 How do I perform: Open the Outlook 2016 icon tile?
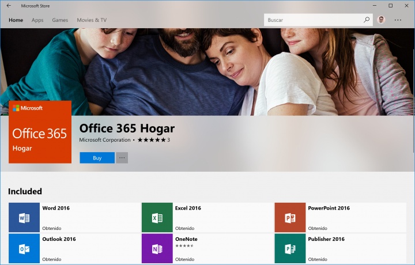click(24, 248)
